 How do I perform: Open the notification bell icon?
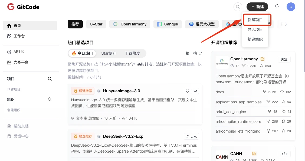[x=277, y=6]
